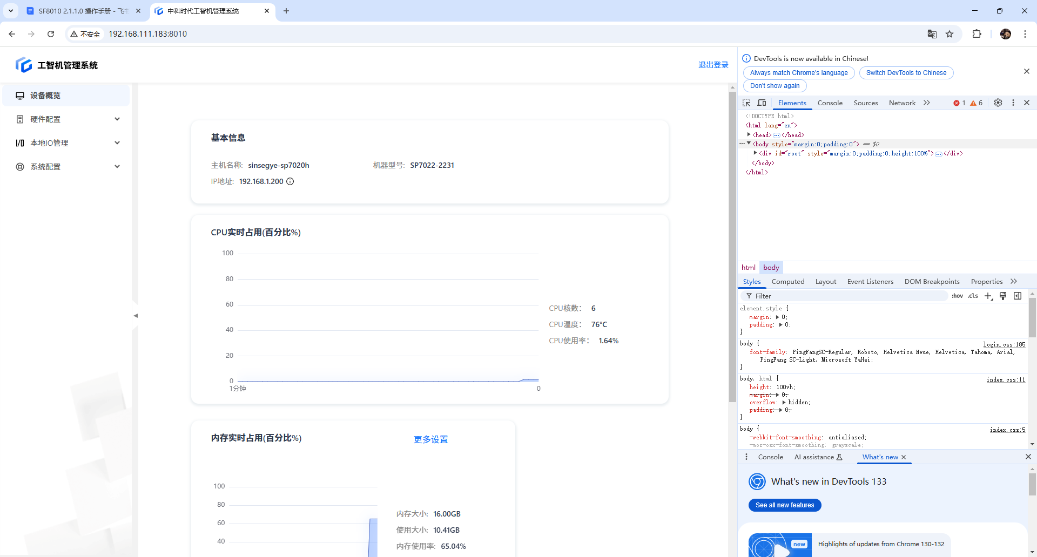Image resolution: width=1037 pixels, height=557 pixels.
Task: Expand the head element in DOM tree
Action: tap(749, 135)
